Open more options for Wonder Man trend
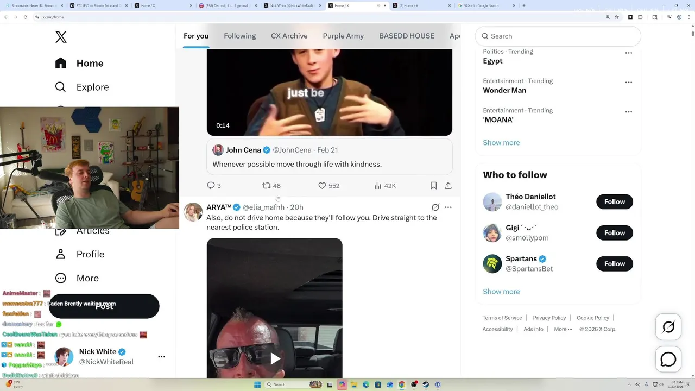 coord(628,83)
